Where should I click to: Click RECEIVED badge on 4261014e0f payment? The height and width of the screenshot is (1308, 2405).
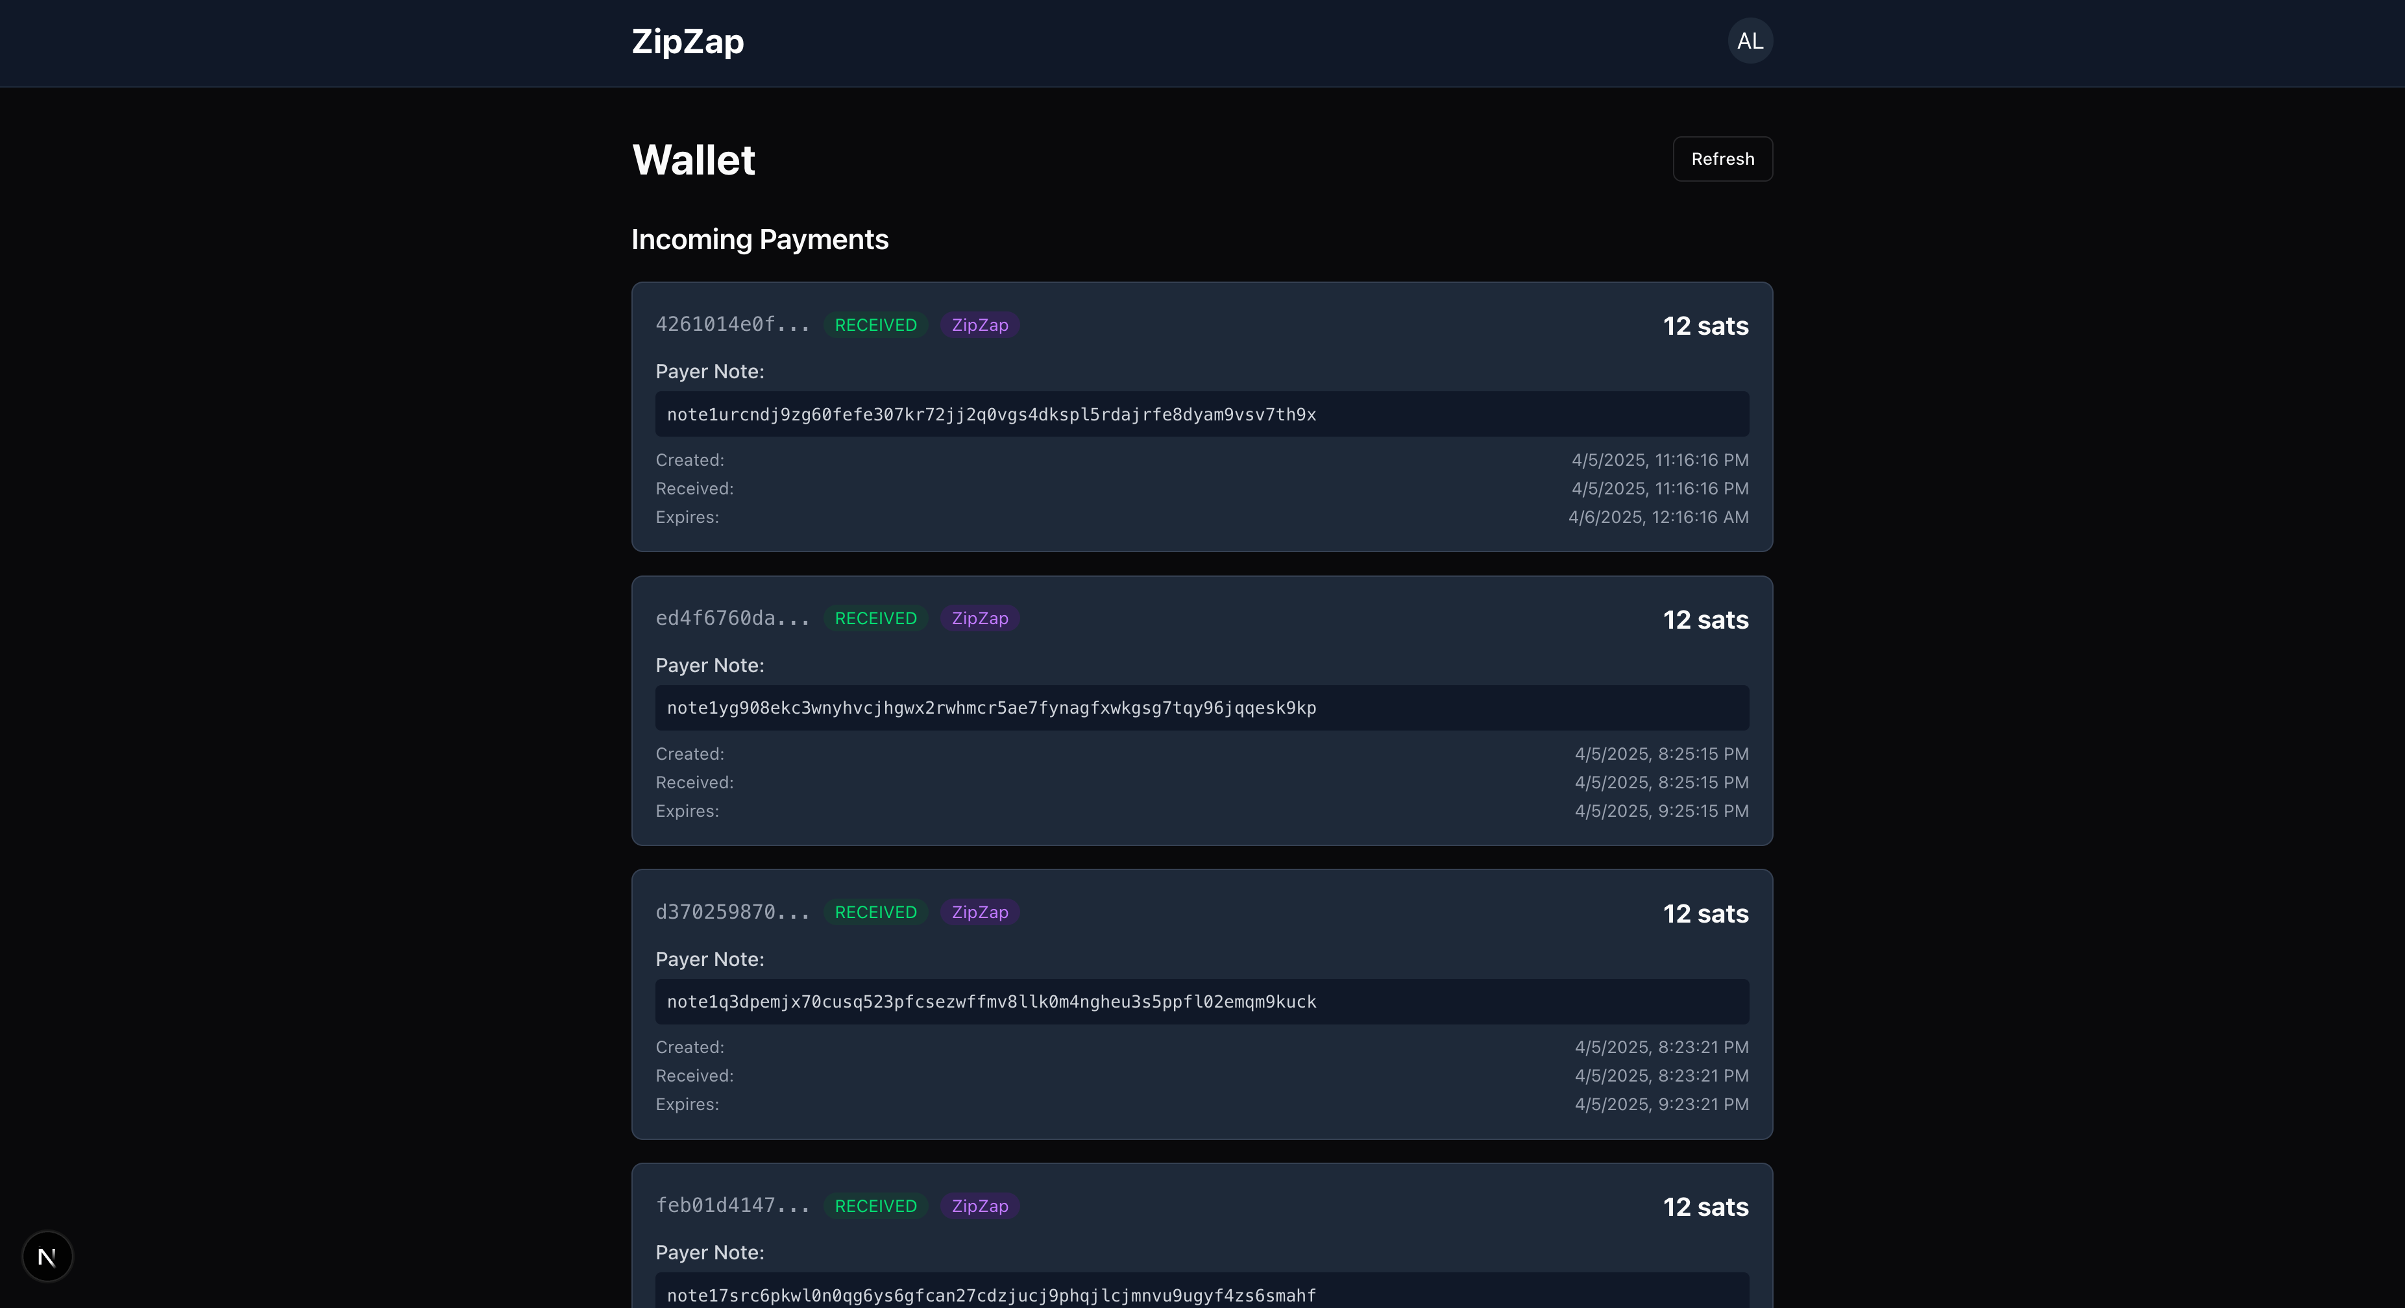(875, 325)
